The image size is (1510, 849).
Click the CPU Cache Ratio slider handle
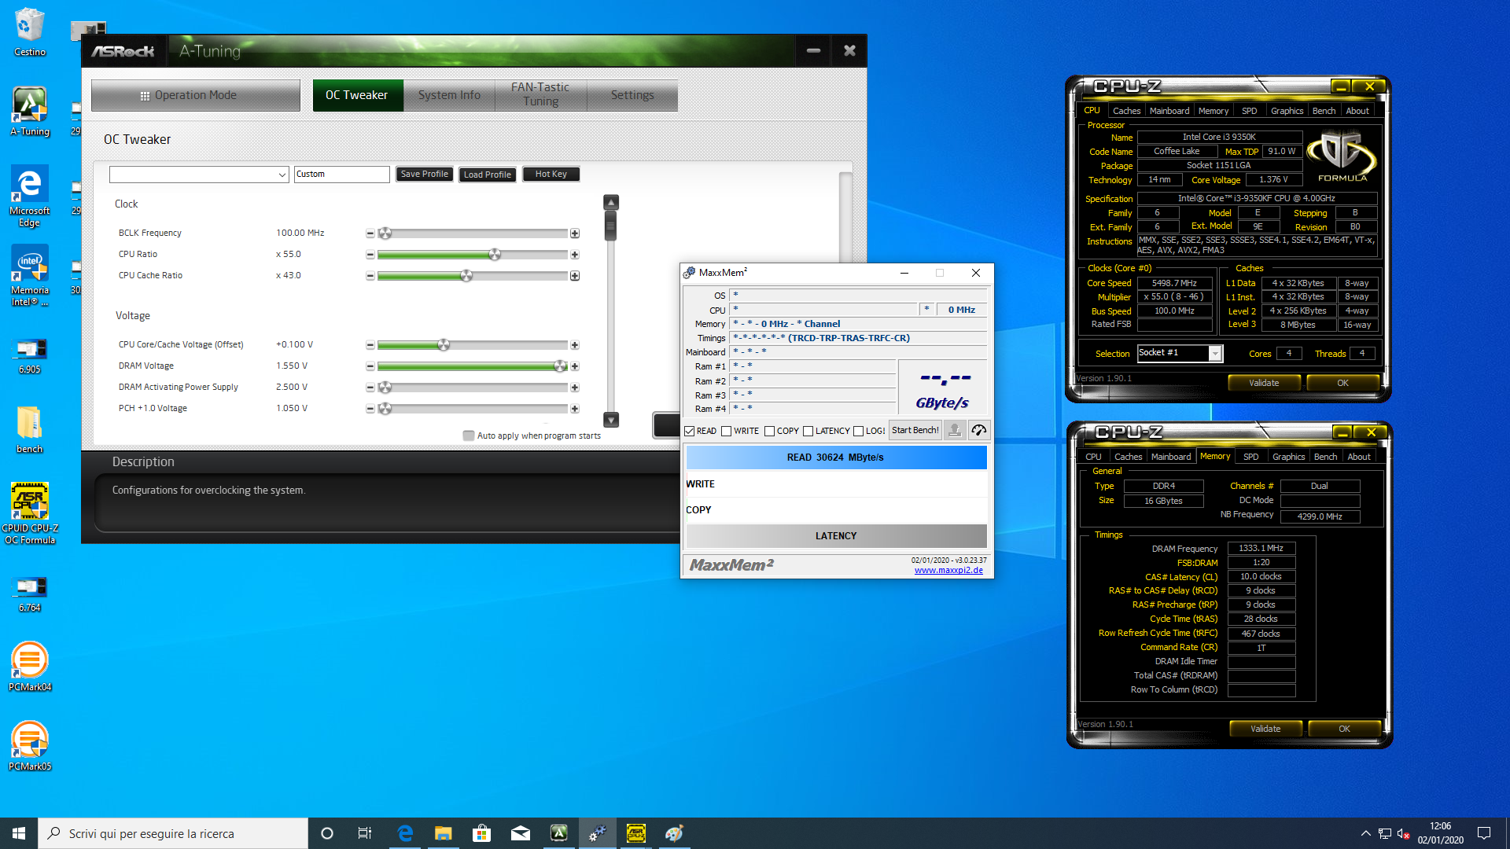[x=466, y=276]
